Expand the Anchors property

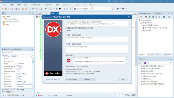2,74
